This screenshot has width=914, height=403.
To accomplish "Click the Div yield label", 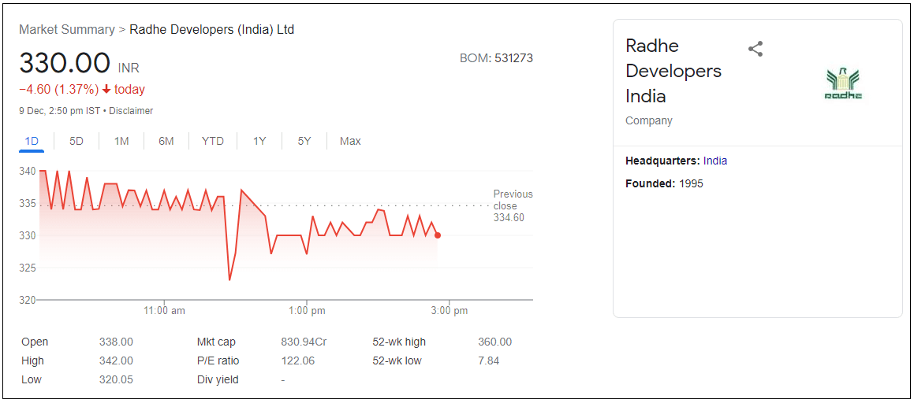I will tap(218, 379).
